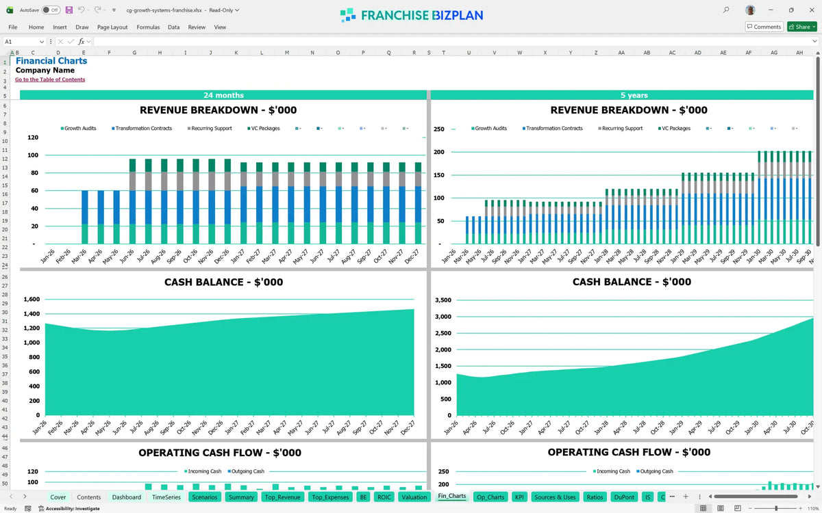
Task: Click VC Packages legend swatch in 5-year chart
Action: pos(659,129)
